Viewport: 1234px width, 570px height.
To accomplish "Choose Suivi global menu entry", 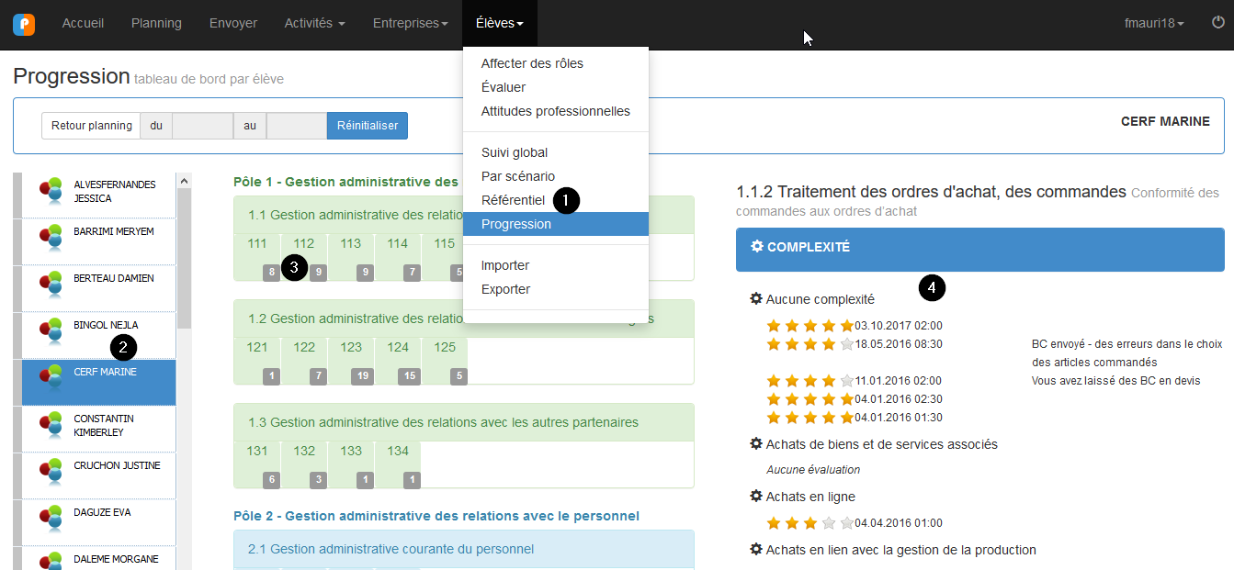I will point(515,152).
